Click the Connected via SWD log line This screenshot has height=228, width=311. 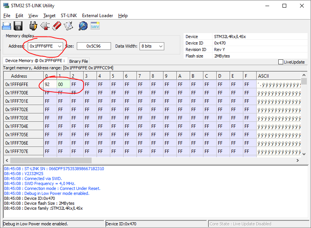pos(33,179)
